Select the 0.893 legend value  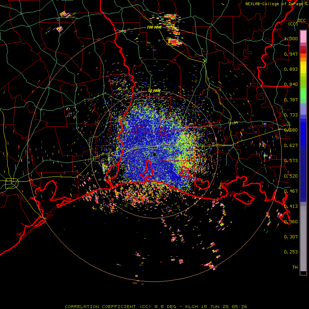click(x=291, y=69)
